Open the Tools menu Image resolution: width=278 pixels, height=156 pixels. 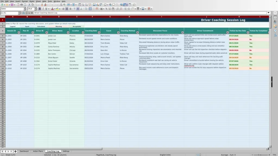tap(50, 1)
